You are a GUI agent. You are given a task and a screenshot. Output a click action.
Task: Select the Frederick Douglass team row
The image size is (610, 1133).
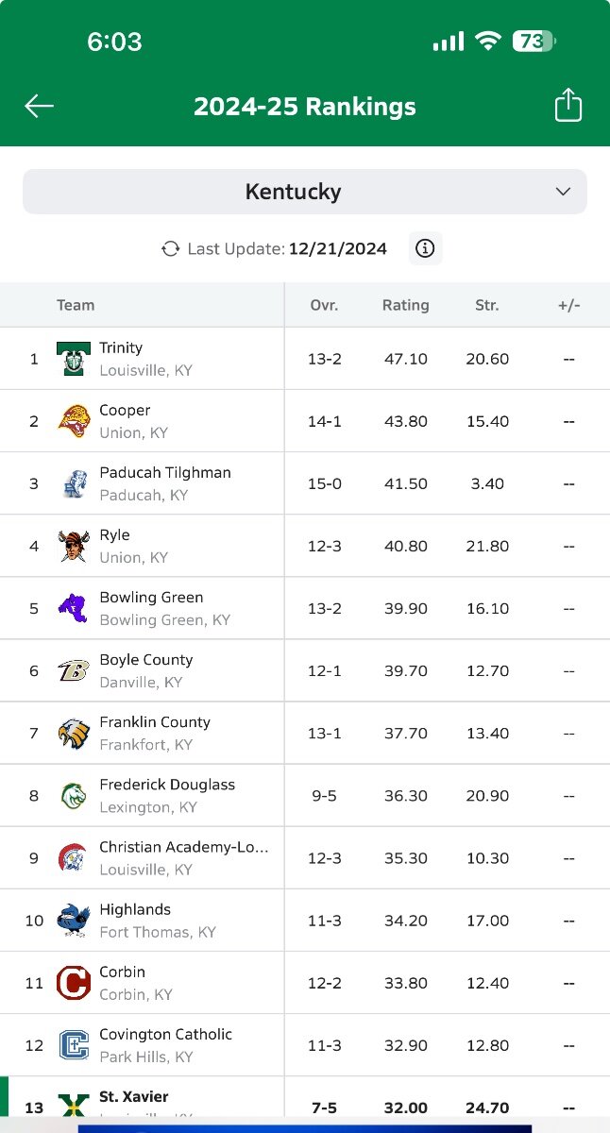click(x=305, y=796)
